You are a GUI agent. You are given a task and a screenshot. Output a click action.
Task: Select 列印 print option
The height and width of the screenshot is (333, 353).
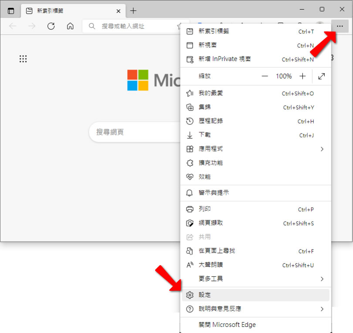click(x=256, y=209)
